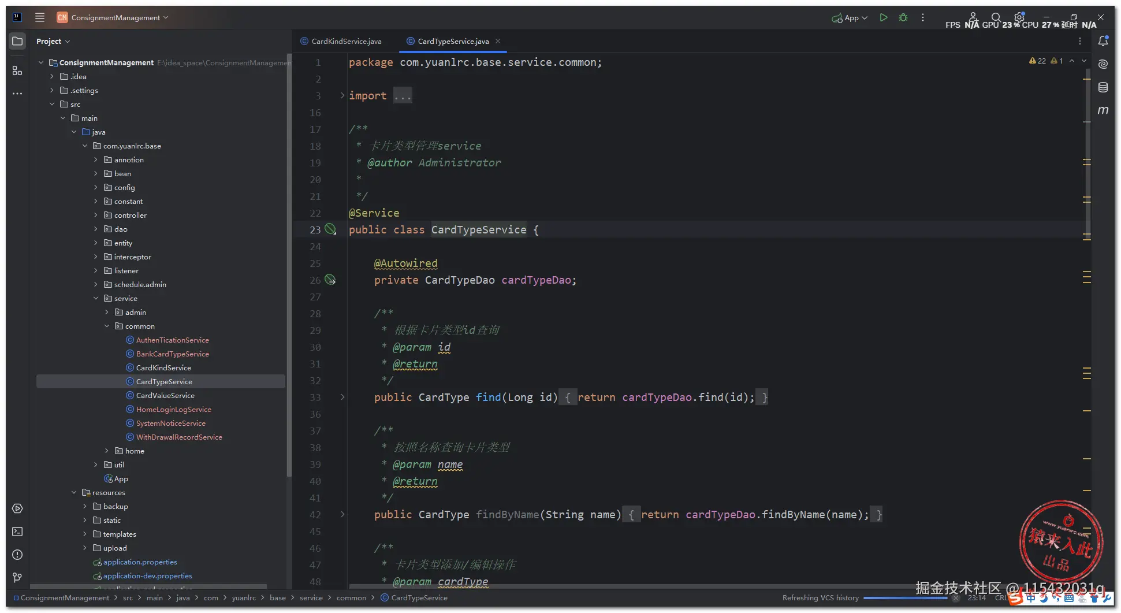Open the Database tool window
Screen dimensions: 1121x613
(1103, 87)
